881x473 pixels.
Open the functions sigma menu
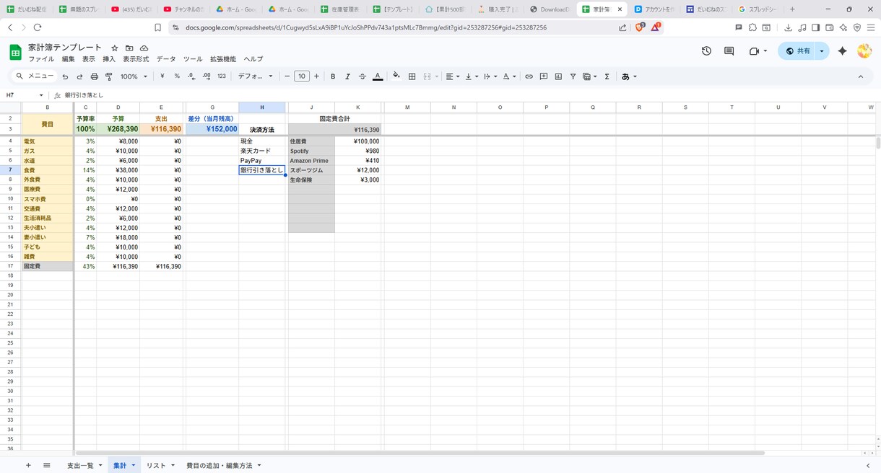[607, 76]
